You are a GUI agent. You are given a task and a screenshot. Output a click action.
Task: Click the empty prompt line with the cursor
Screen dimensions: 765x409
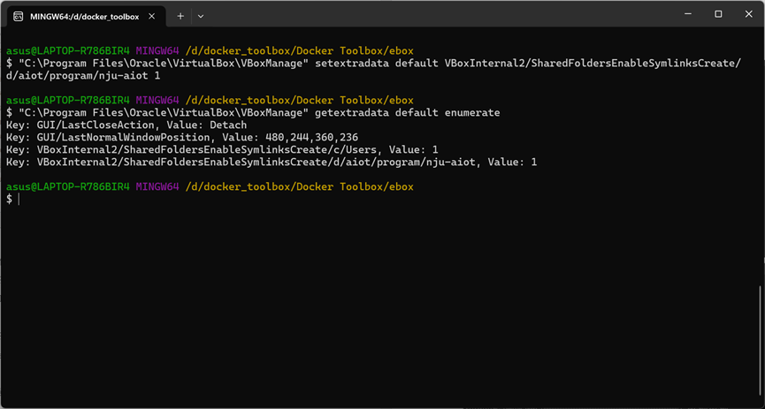coord(13,199)
